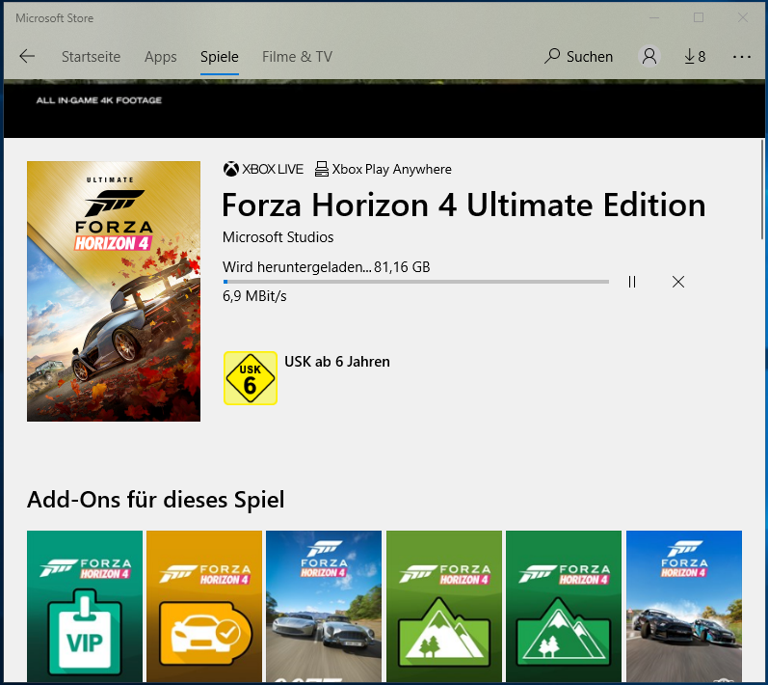This screenshot has height=685, width=768.
Task: Pause the Forza Horizon 4 download
Action: (x=632, y=282)
